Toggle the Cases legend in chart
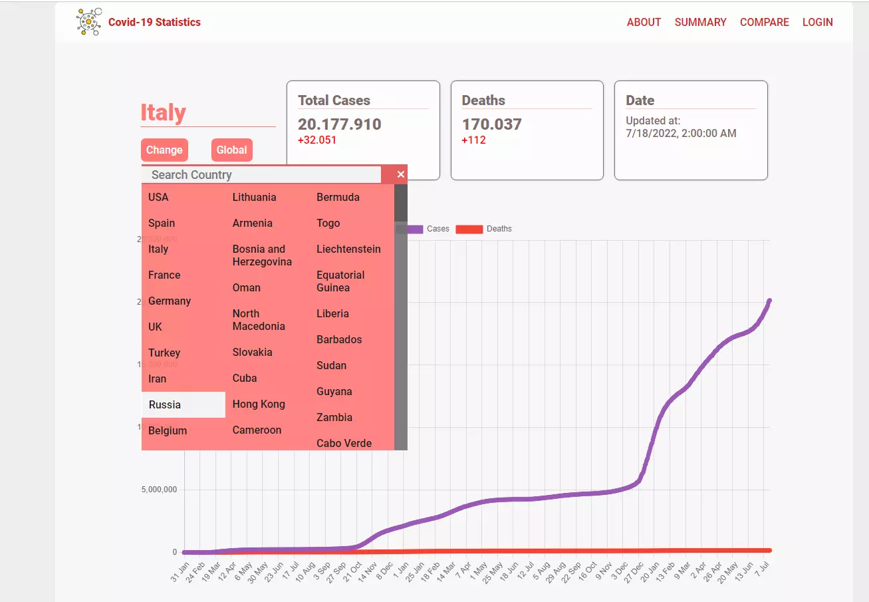This screenshot has height=602, width=869. point(437,229)
